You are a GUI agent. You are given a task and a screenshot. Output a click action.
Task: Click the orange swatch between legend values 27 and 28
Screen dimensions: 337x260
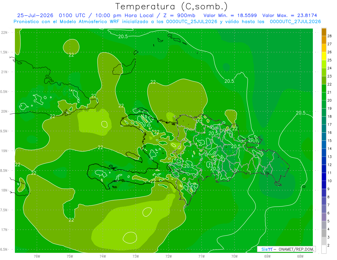324,40
